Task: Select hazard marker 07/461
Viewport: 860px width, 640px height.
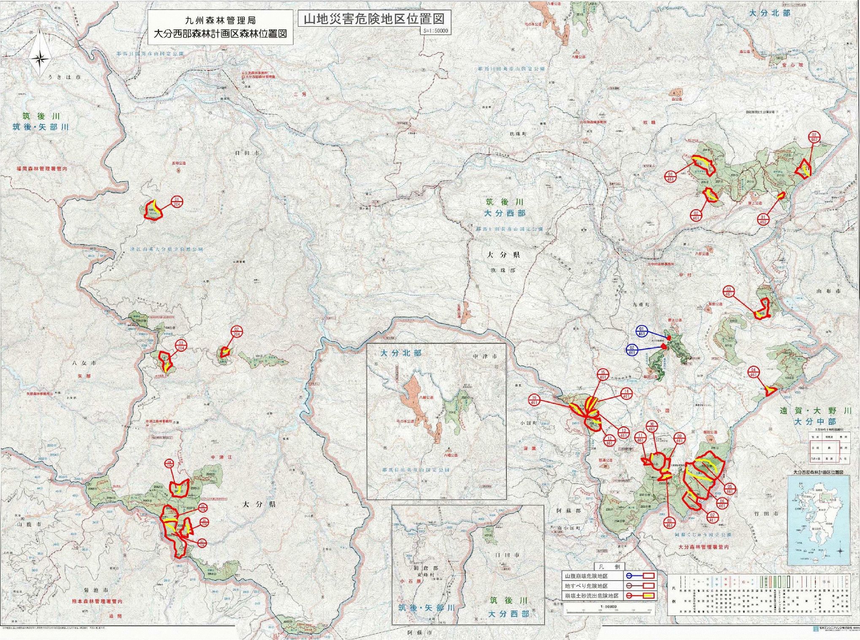Action: [713, 517]
